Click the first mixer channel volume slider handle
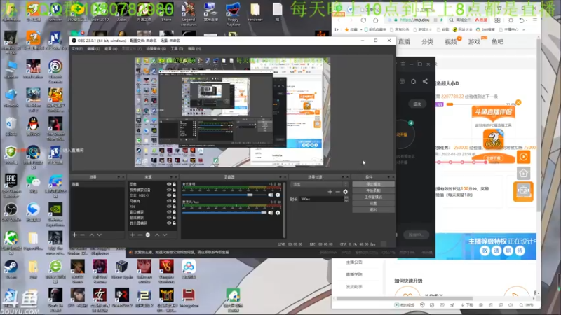 tap(250, 195)
